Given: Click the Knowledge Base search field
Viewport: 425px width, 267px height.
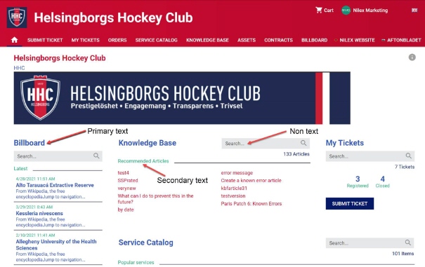Looking at the screenshot, I should (x=266, y=143).
